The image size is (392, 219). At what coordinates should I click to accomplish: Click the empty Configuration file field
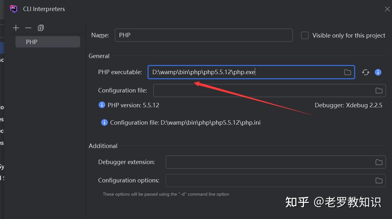[263, 91]
